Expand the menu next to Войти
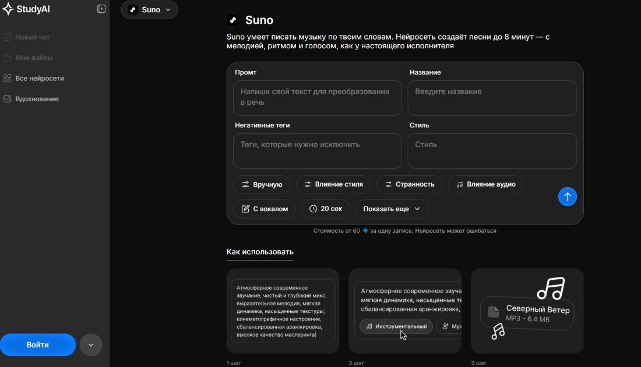This screenshot has height=367, width=641. click(91, 345)
